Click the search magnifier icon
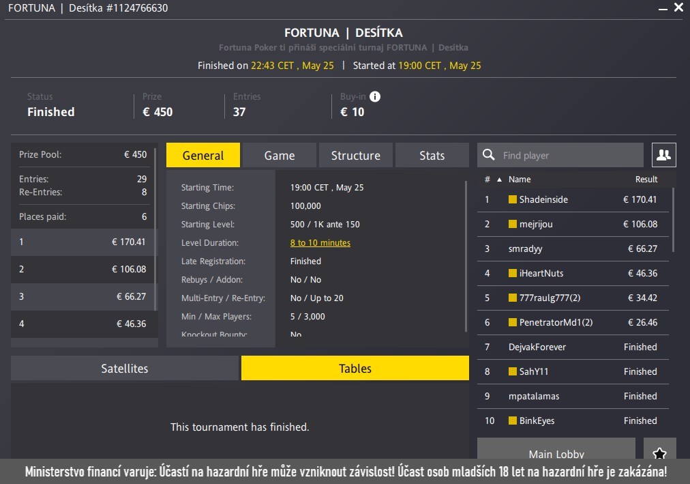 488,155
